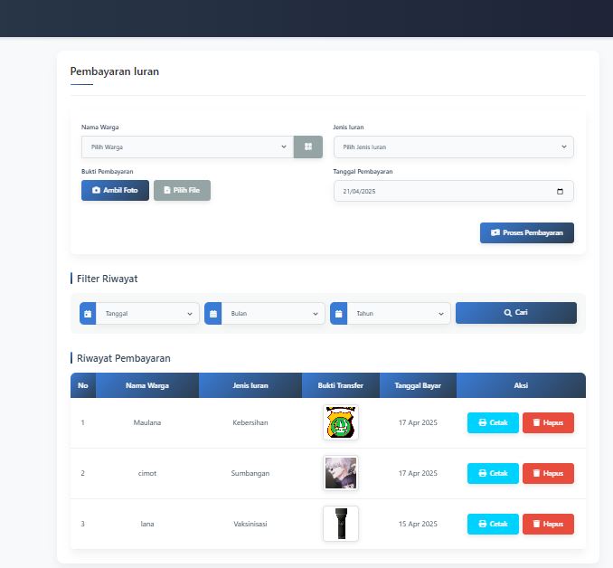
Task: Click the calendar icon beside Bulan filter
Action: (213, 313)
